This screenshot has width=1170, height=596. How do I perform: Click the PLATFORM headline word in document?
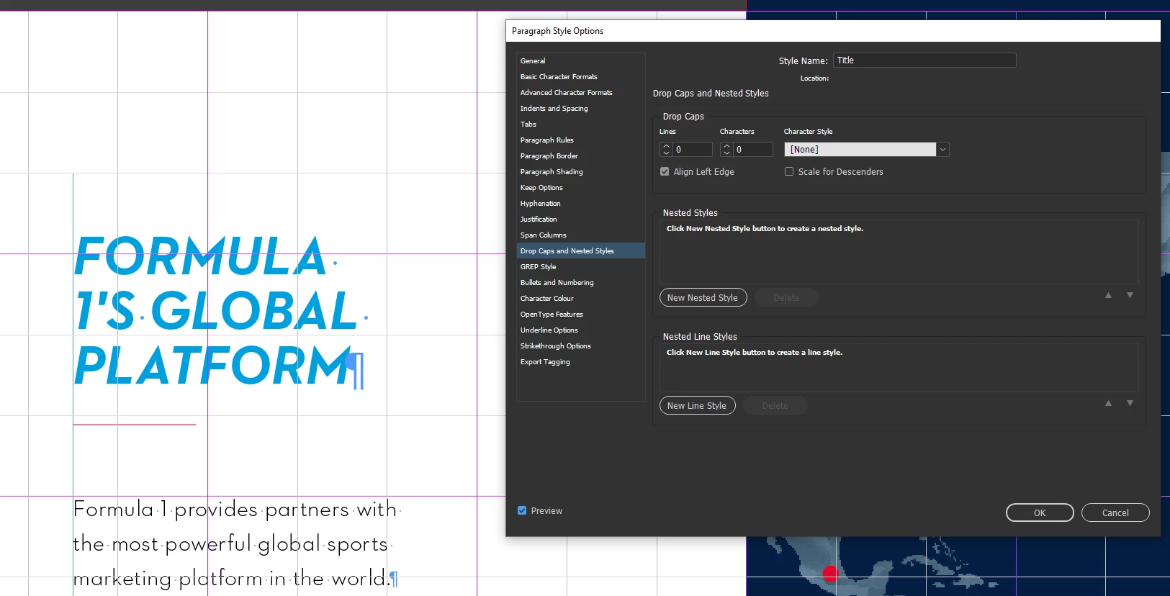pos(213,366)
